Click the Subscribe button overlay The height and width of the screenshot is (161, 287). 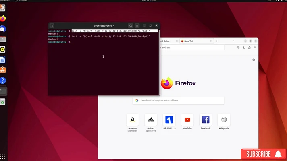point(263,154)
